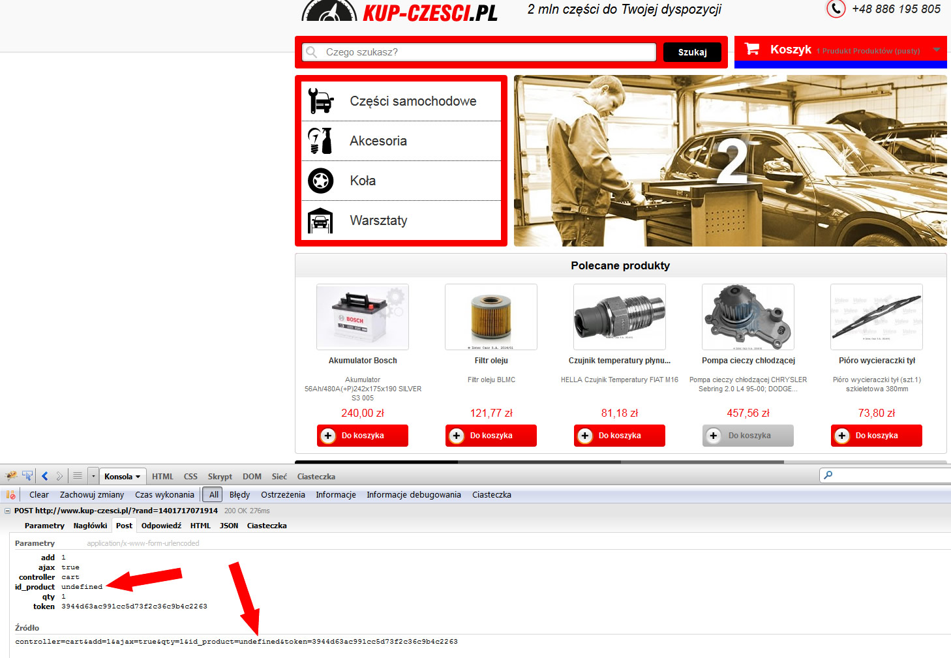Click the Filtr oleju product image
The width and height of the screenshot is (951, 658).
[x=491, y=317]
